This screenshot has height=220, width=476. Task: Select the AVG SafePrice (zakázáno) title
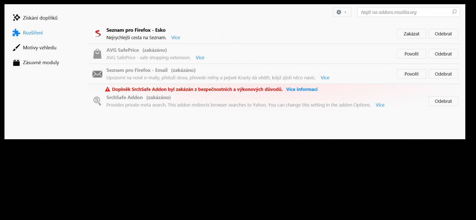[x=137, y=50]
